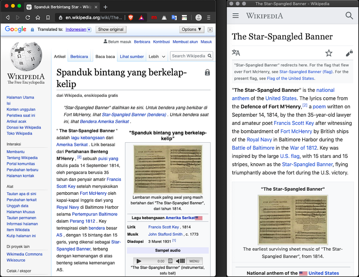Click the citation [2] in mobile article
Image resolution: width=359 pixels, height=277 pixels.
305,105
